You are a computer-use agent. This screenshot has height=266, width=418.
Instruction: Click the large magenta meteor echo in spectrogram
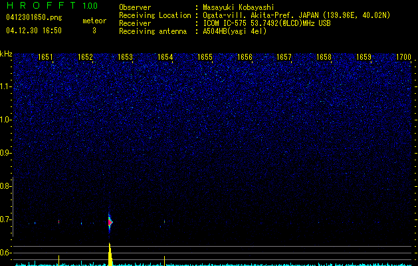click(110, 222)
